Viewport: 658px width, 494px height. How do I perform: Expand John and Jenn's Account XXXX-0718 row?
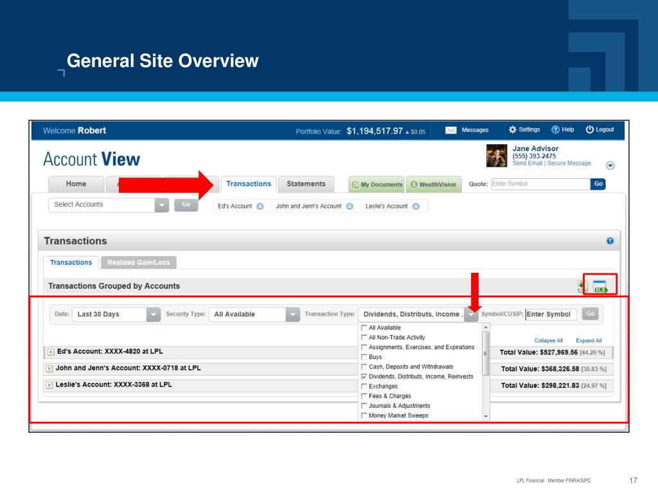(x=49, y=369)
